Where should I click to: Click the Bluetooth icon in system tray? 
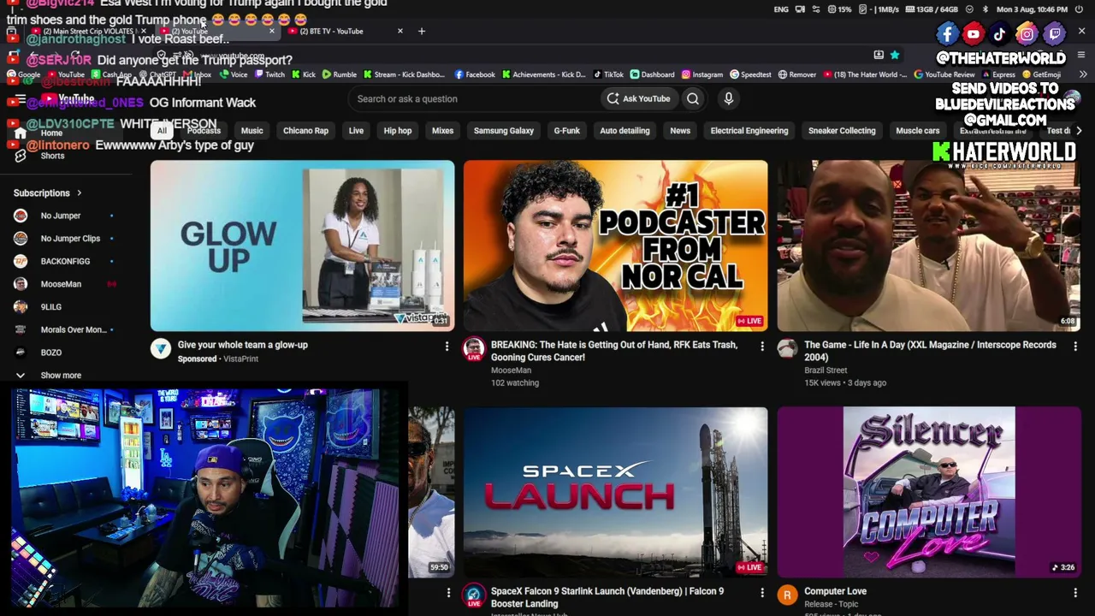(x=985, y=9)
